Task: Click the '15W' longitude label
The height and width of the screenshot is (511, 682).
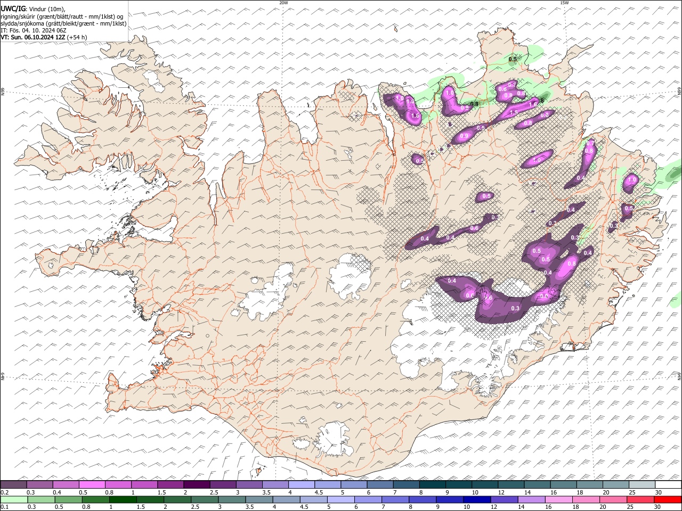Action: coord(564,3)
